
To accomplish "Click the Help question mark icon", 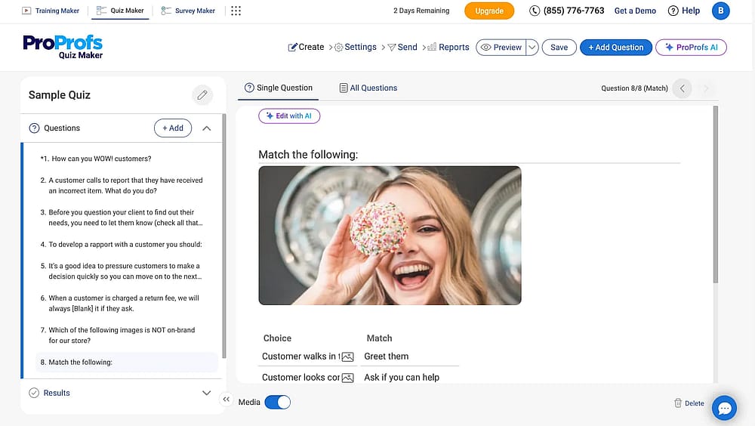I will (x=673, y=11).
